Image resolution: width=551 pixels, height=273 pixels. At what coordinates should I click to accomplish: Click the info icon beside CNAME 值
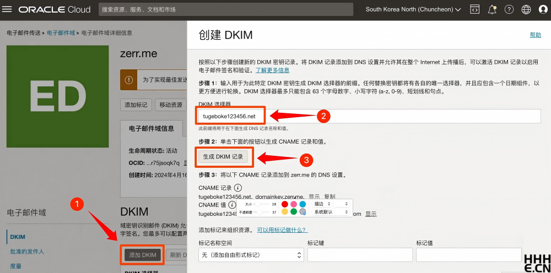[x=231, y=205]
